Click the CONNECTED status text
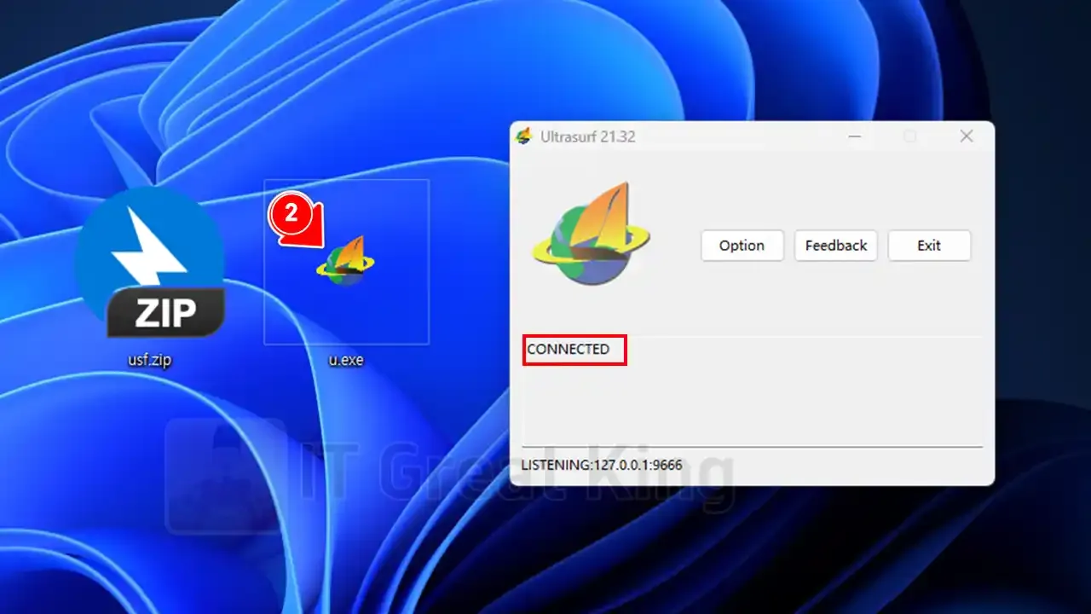 (x=569, y=350)
